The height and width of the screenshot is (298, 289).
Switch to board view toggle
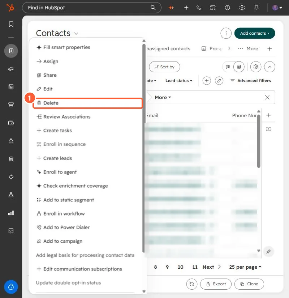(228, 67)
